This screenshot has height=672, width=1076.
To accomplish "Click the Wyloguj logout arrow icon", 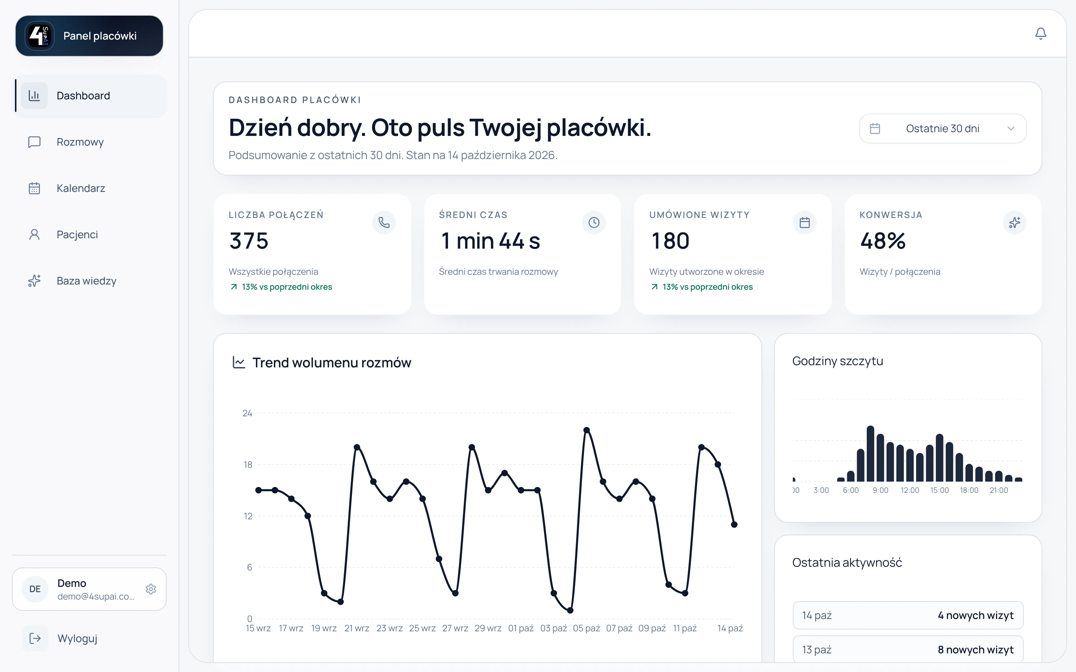I will (x=35, y=638).
